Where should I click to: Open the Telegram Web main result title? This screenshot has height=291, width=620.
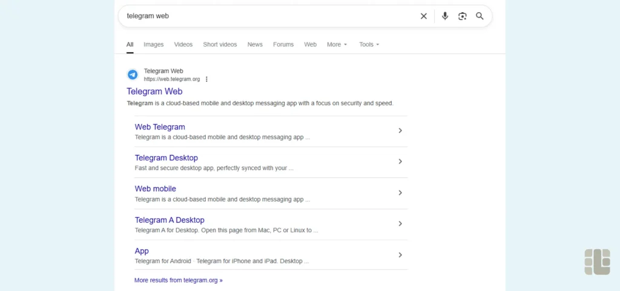point(154,91)
